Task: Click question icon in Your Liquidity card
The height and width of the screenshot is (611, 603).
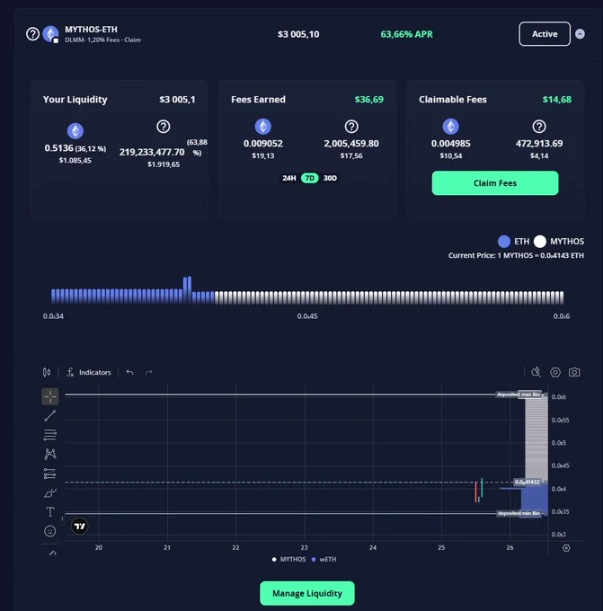Action: (x=164, y=127)
